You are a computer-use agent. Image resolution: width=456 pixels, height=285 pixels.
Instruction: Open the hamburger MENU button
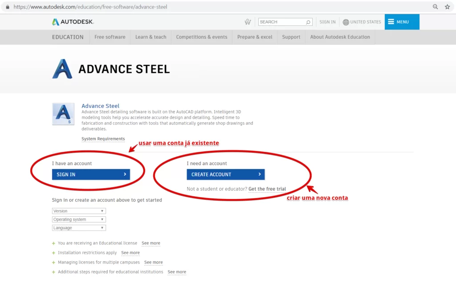402,22
